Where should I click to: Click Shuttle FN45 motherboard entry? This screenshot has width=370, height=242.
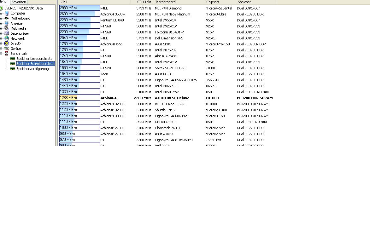coord(165,110)
